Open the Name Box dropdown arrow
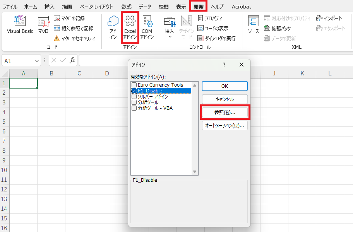 pyautogui.click(x=37, y=61)
